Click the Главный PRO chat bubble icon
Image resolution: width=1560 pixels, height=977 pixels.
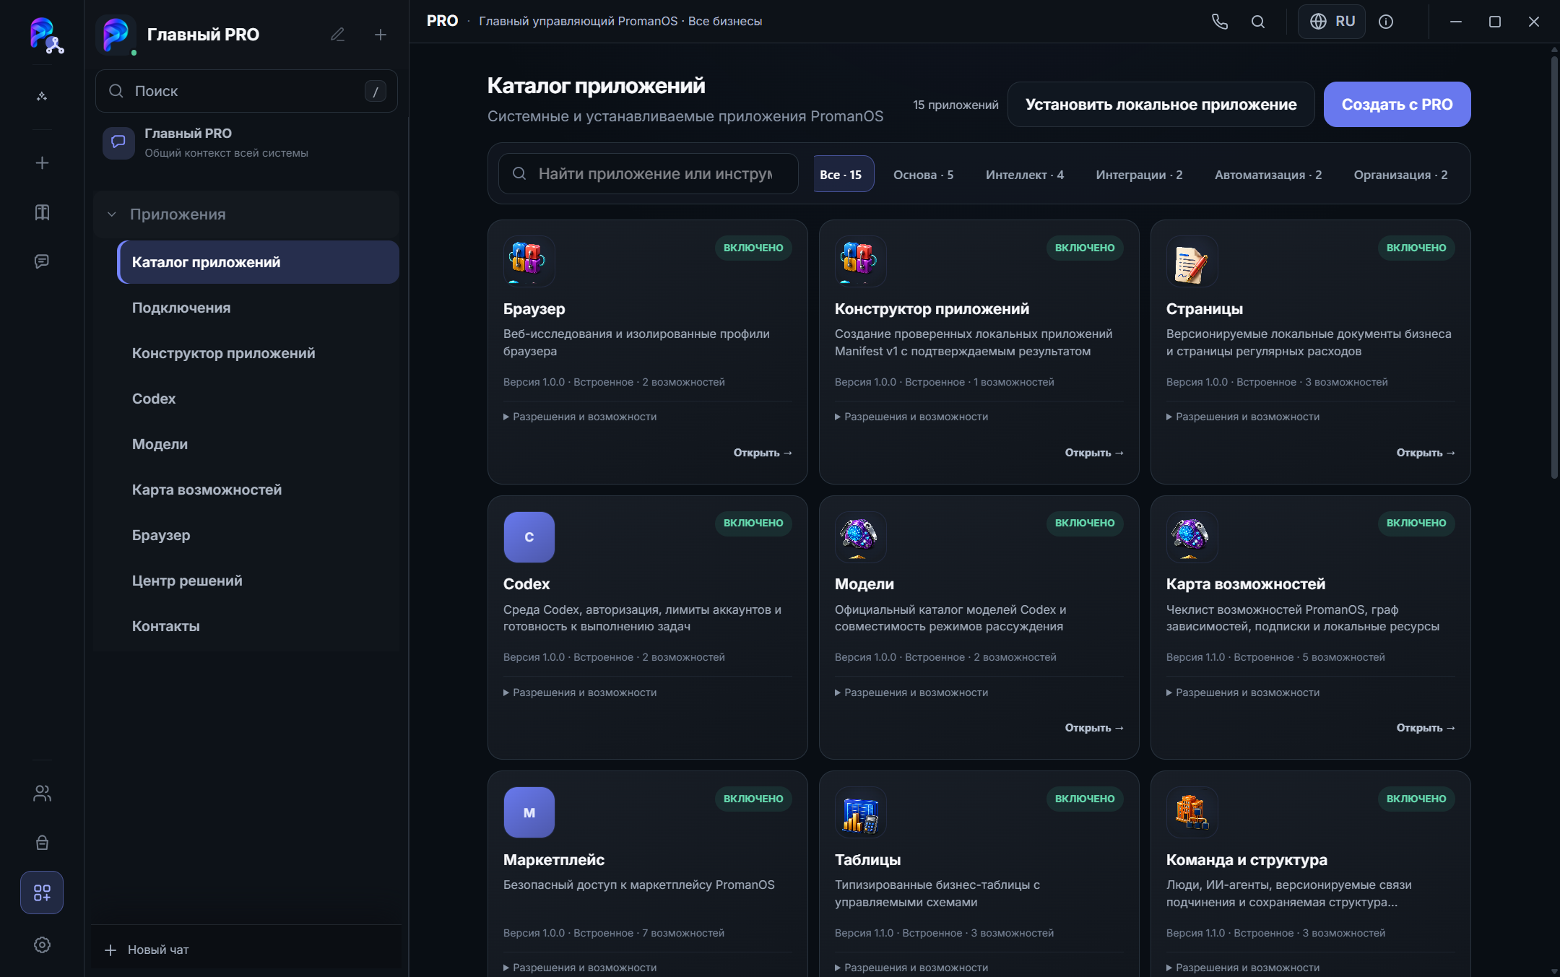tap(118, 143)
